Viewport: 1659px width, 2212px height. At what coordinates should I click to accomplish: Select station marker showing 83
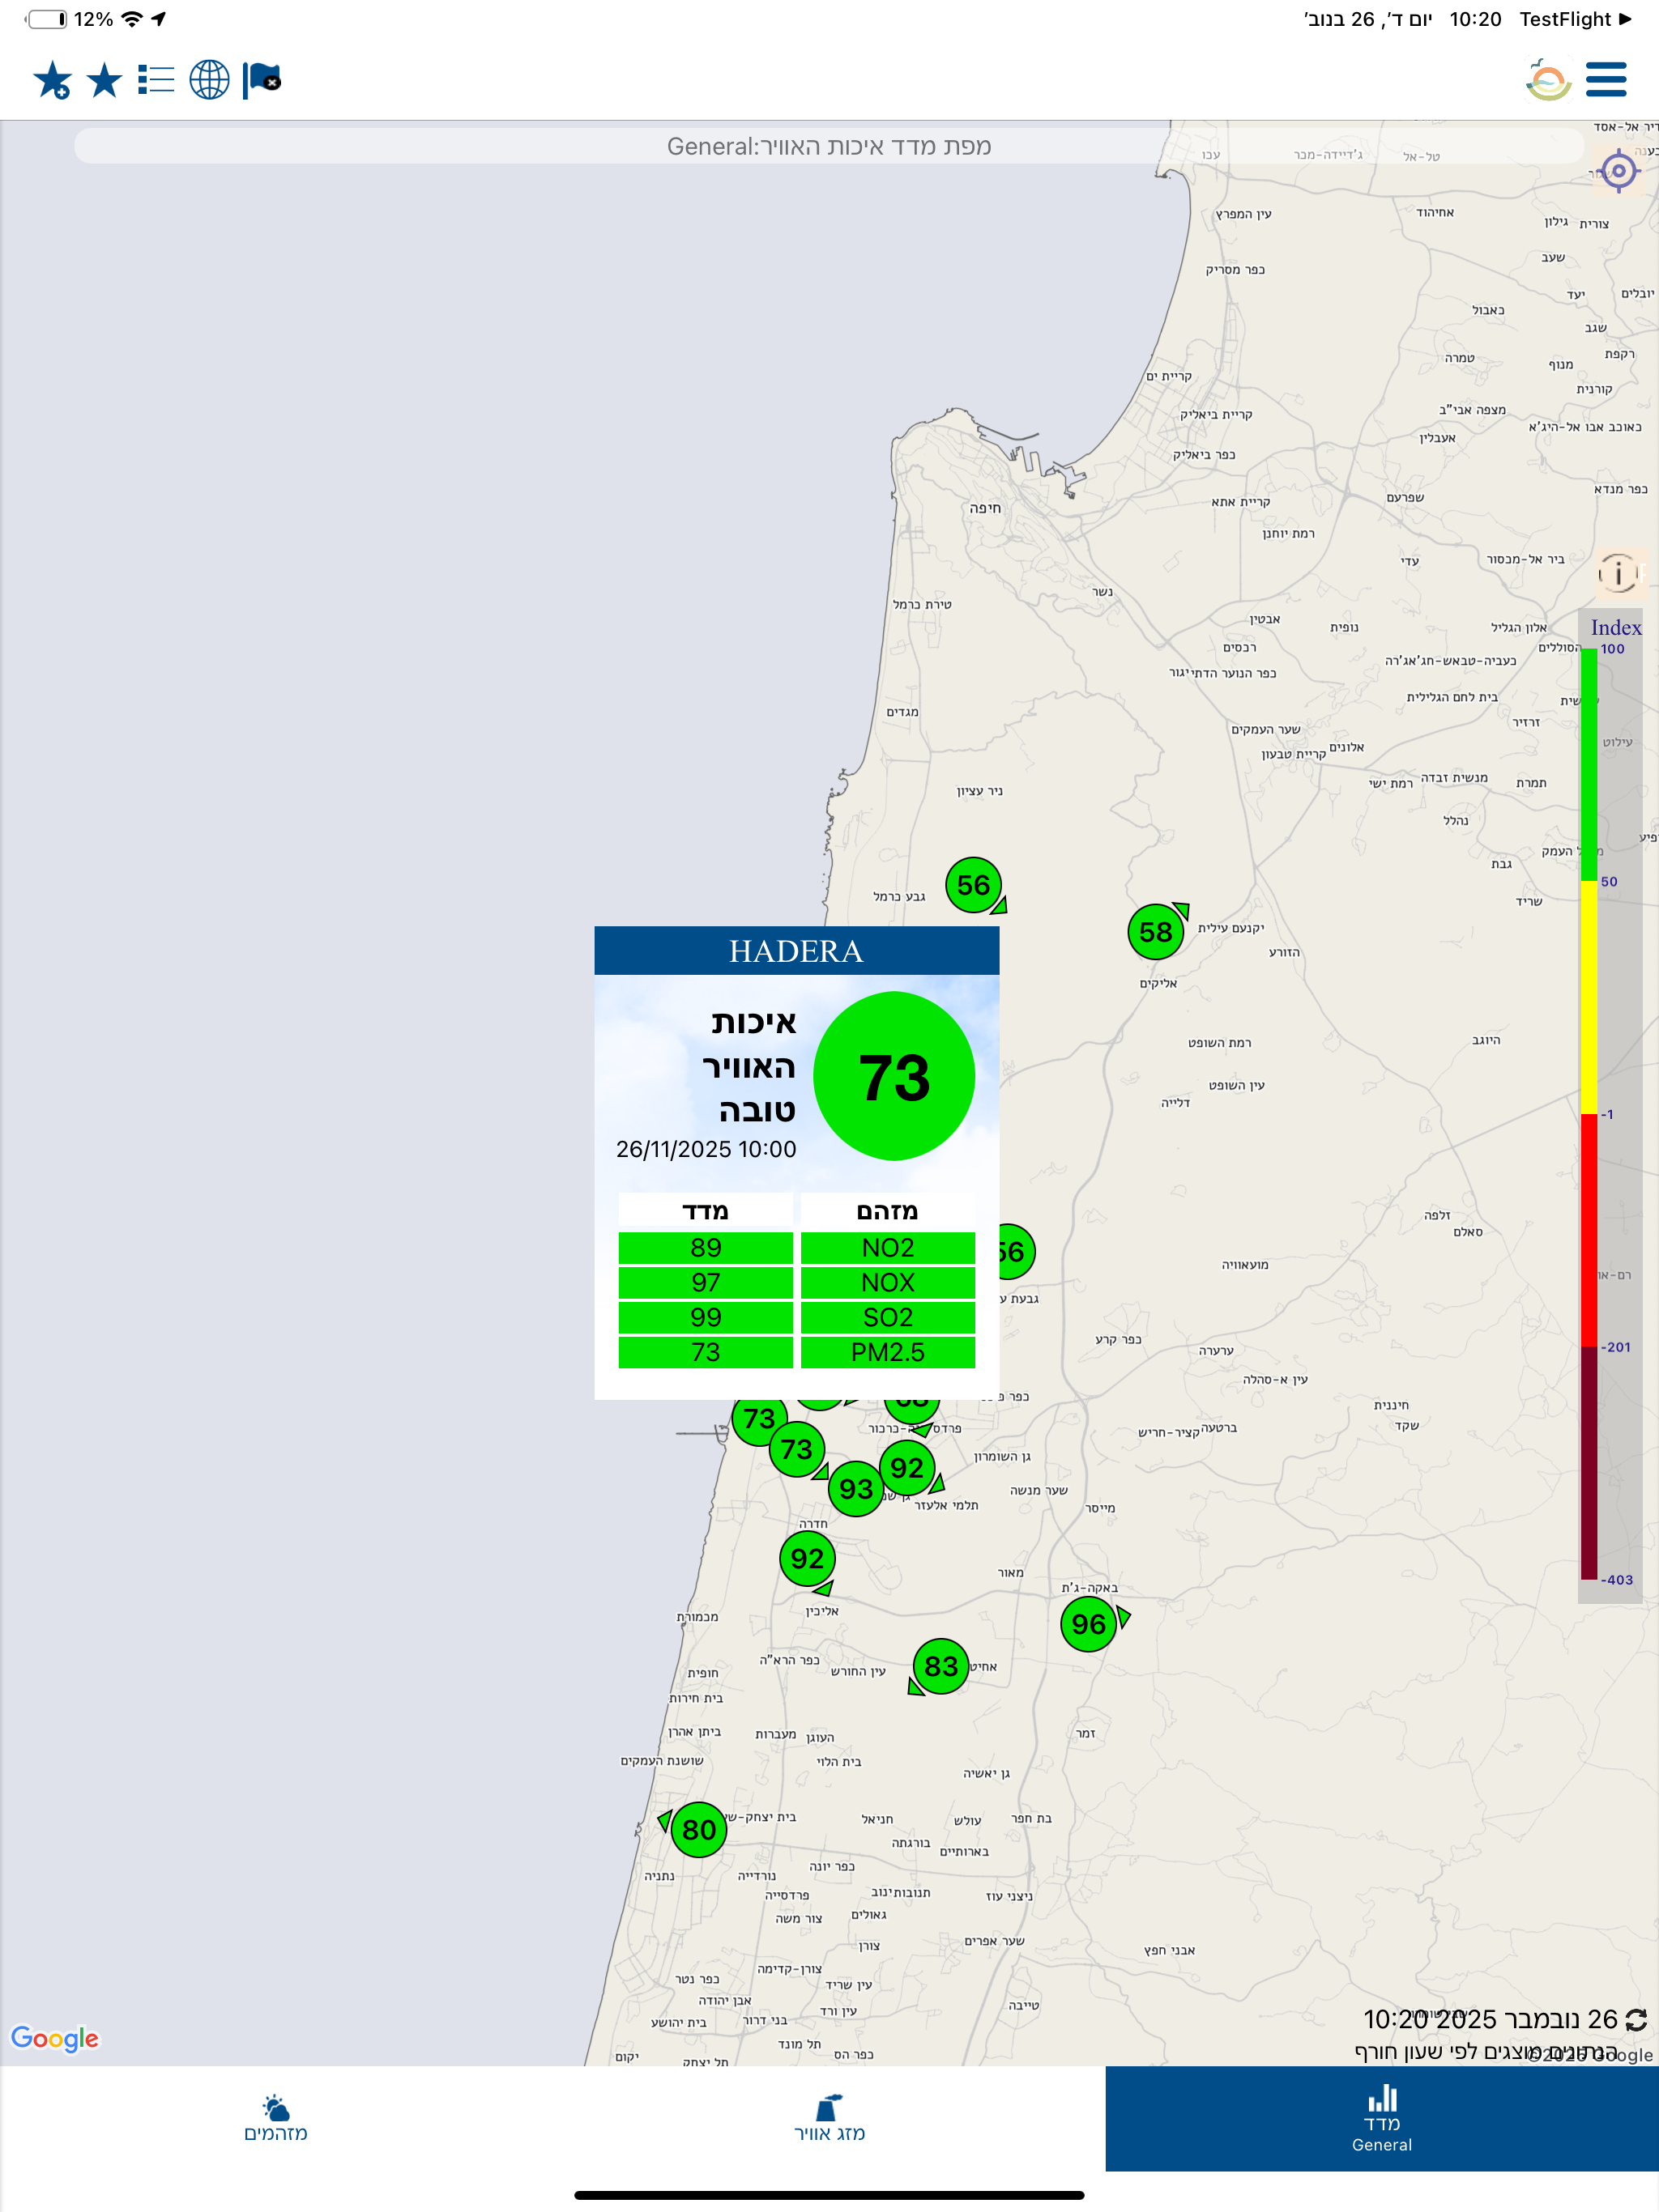[x=940, y=1666]
